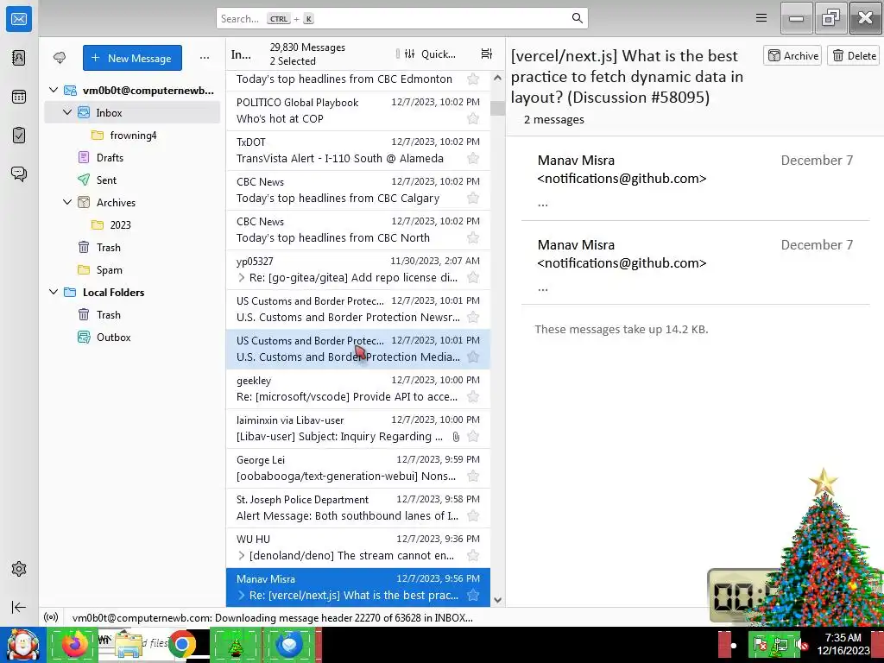Select the laiminxin Libav-user message
The image size is (884, 663).
(x=358, y=428)
